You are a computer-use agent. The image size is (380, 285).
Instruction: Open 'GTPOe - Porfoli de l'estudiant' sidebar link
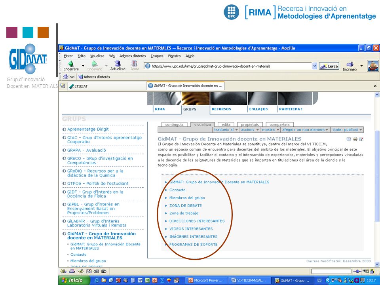pyautogui.click(x=98, y=183)
